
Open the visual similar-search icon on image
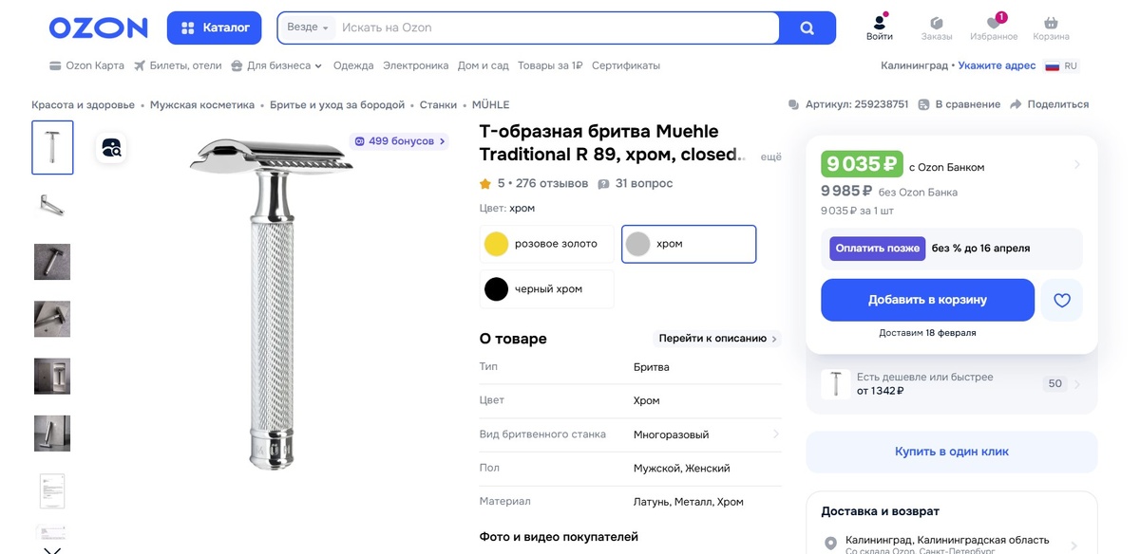click(x=111, y=147)
